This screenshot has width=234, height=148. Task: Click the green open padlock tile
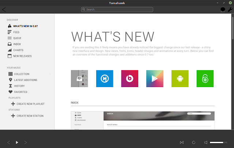[x=205, y=78]
